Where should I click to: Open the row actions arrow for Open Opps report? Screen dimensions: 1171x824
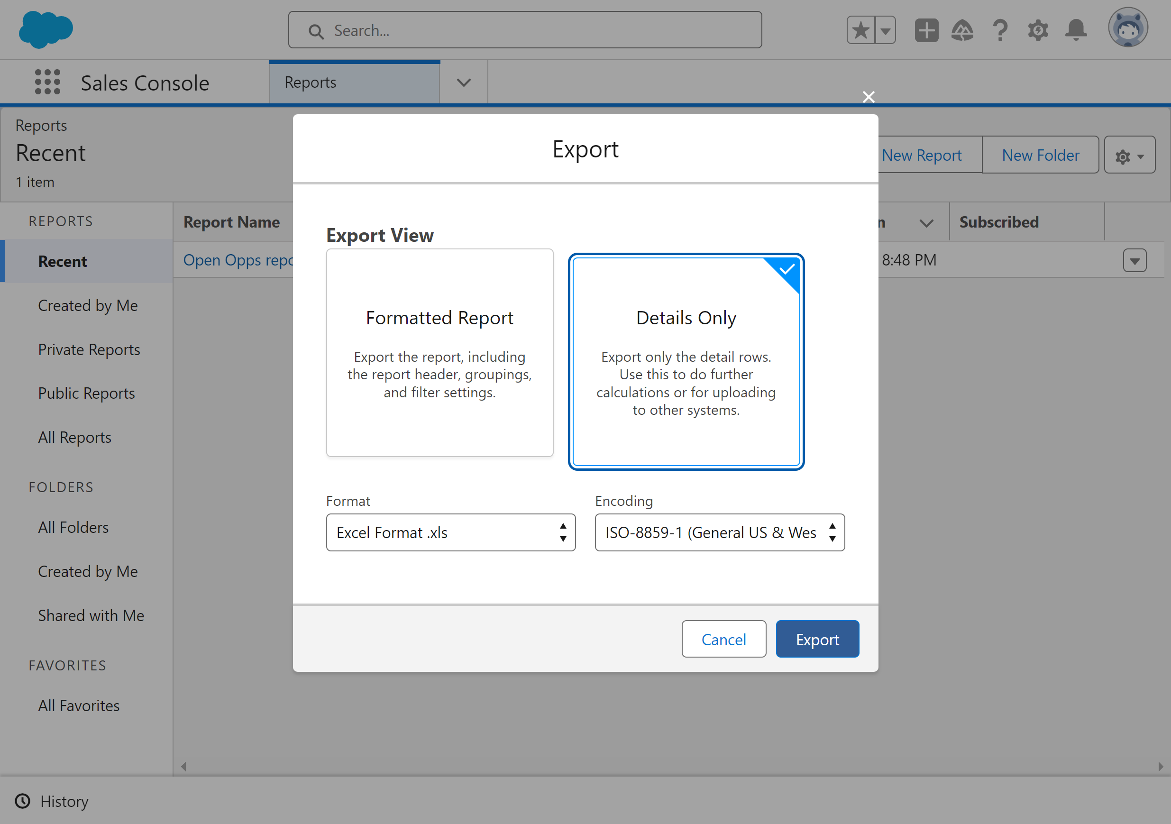click(1135, 261)
